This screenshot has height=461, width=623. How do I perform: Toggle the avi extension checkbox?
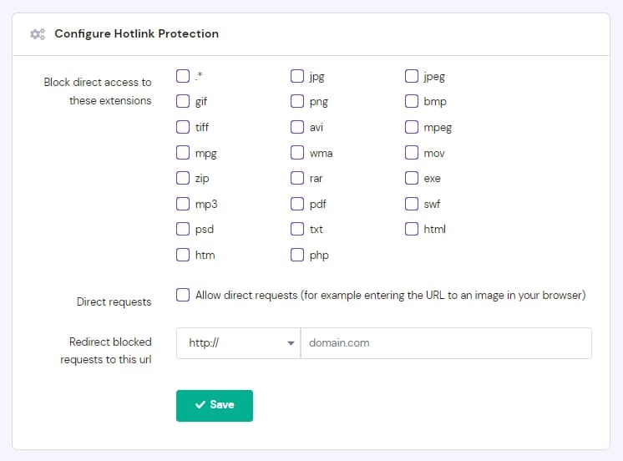pos(297,128)
